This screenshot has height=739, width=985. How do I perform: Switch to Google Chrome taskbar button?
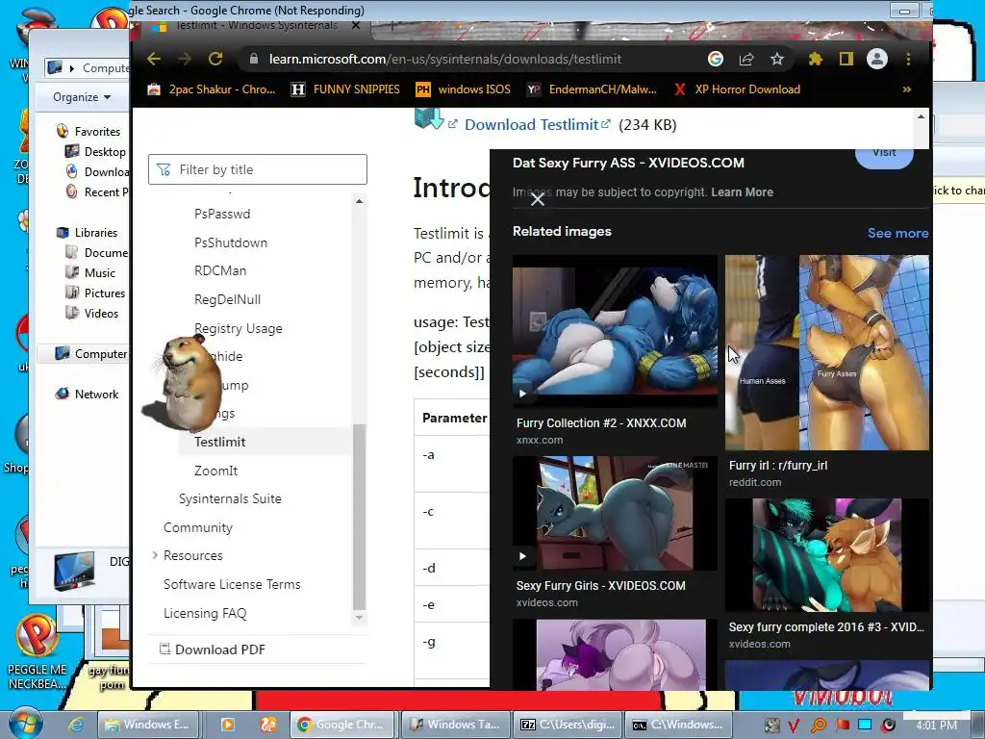(x=343, y=725)
